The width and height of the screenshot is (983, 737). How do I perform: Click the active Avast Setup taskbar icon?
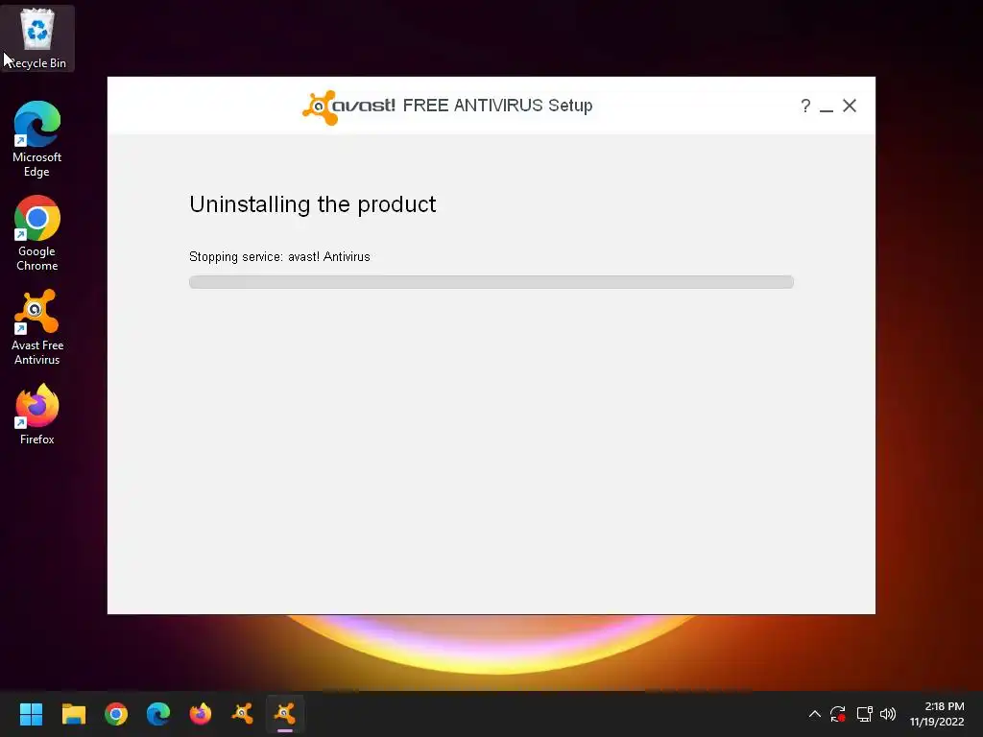point(284,714)
